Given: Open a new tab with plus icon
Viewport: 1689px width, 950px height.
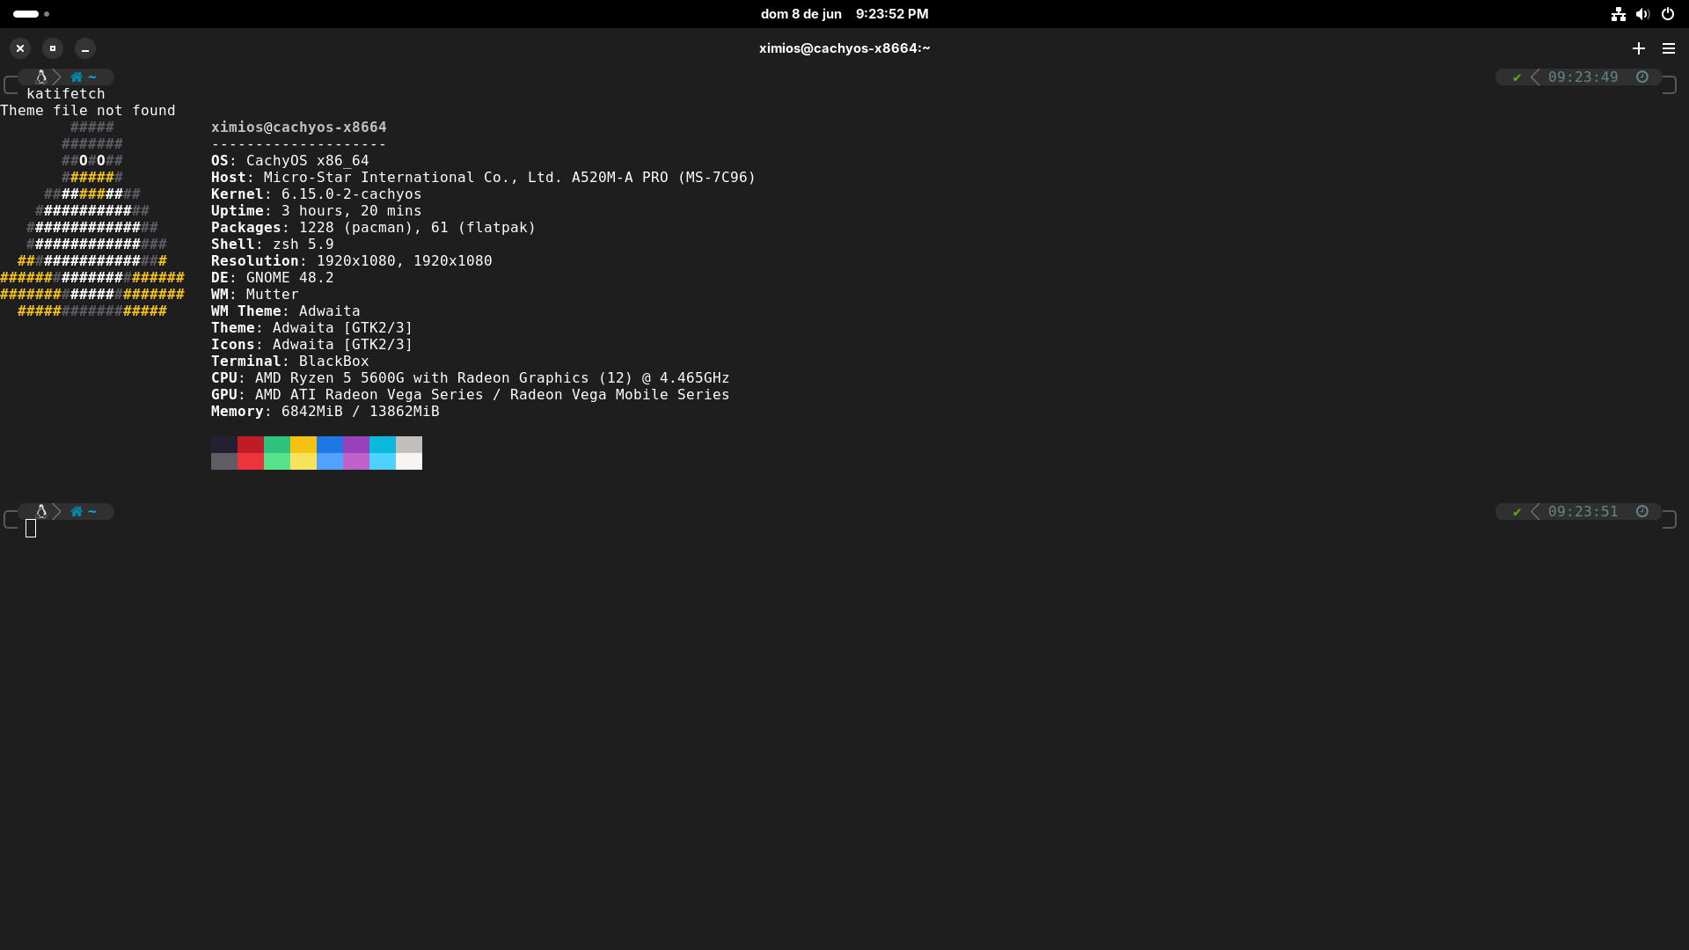Looking at the screenshot, I should coord(1638,48).
